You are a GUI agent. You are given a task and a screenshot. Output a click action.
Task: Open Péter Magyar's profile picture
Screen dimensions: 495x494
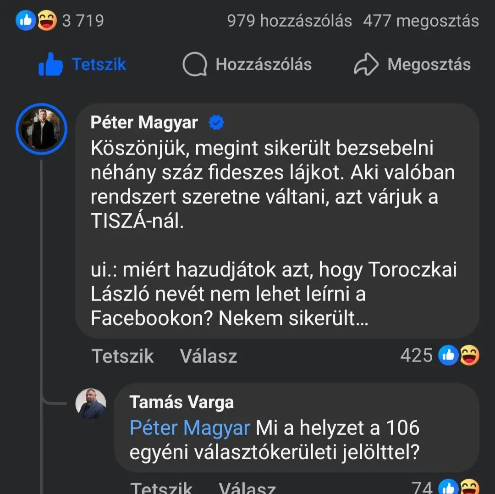pyautogui.click(x=42, y=129)
